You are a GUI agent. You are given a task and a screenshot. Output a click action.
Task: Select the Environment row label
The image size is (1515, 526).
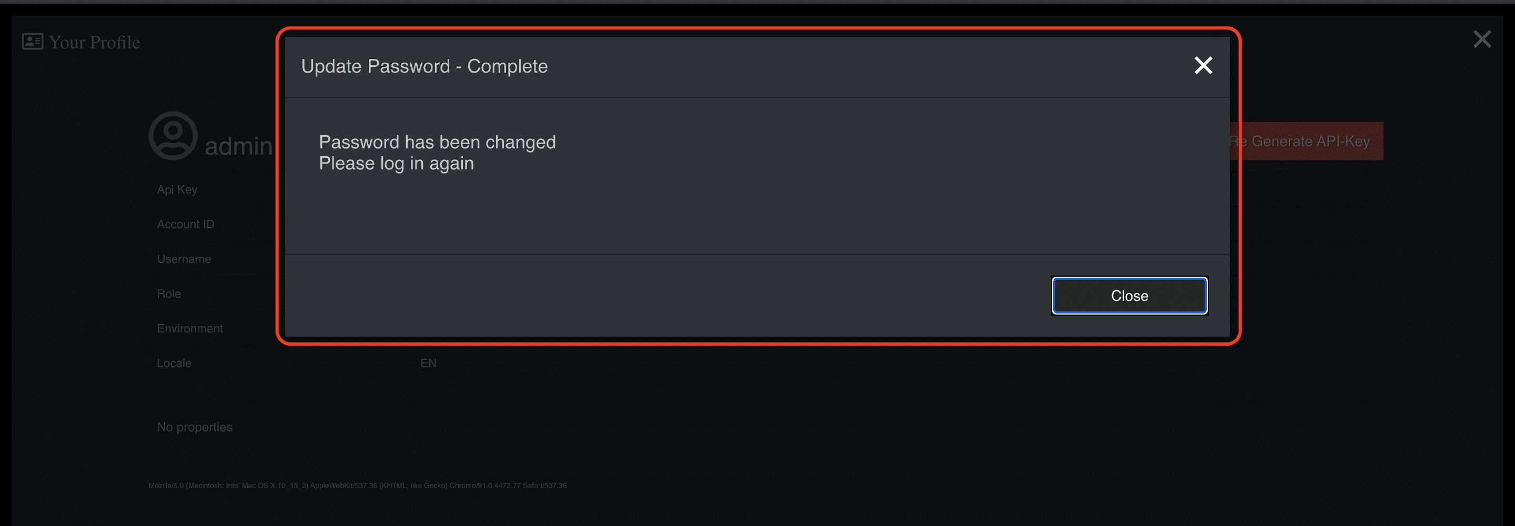coord(190,328)
